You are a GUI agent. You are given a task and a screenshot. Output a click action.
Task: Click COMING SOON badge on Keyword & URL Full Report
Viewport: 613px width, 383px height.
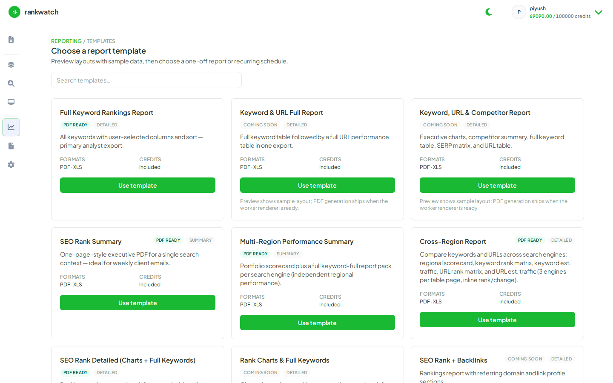point(260,125)
